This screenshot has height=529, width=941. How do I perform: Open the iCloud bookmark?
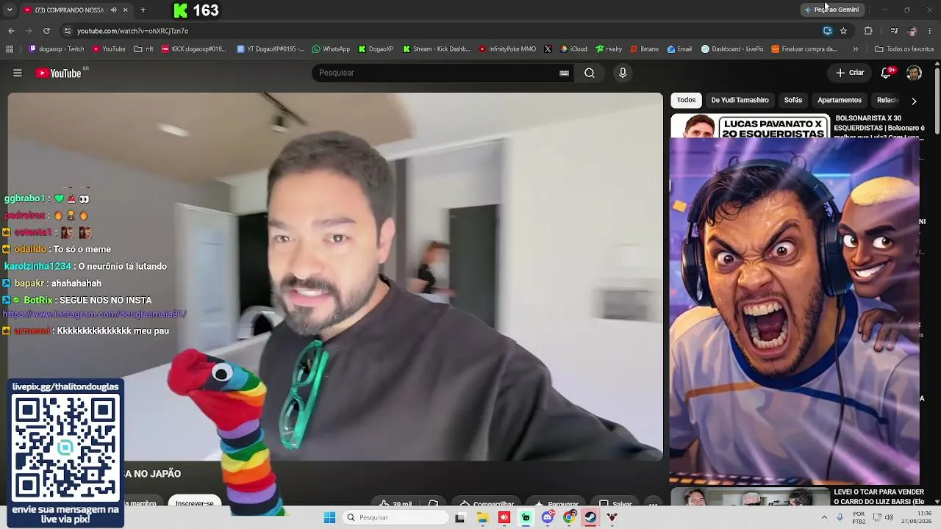pos(574,49)
